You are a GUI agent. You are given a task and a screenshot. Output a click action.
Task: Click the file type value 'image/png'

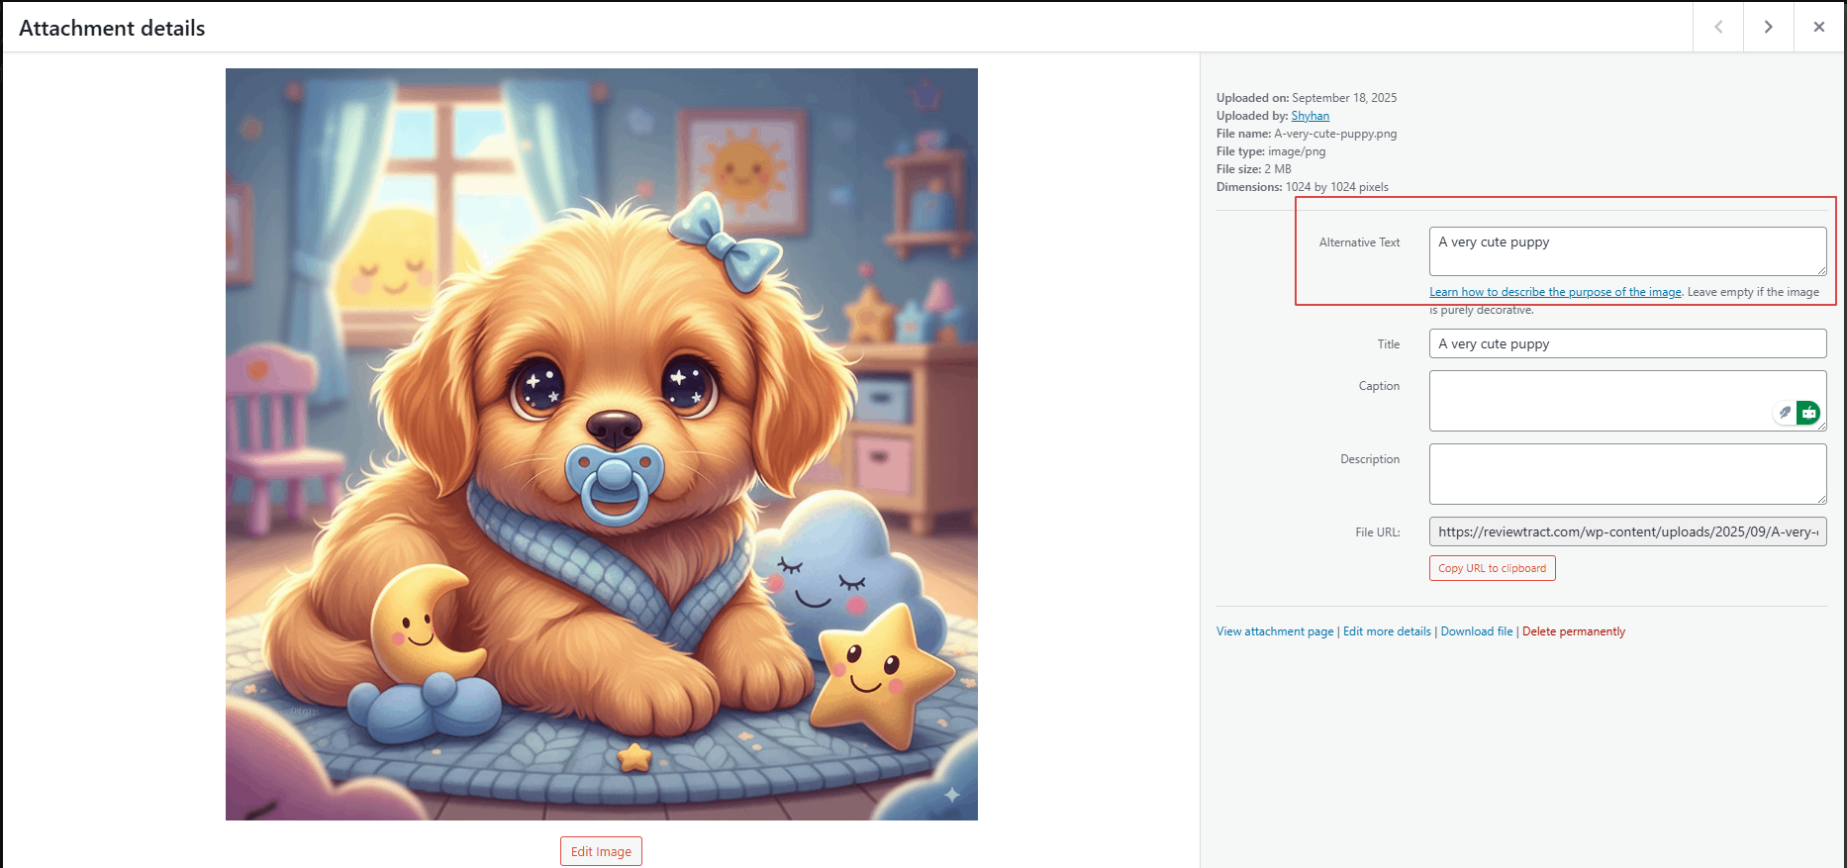[x=1297, y=151]
